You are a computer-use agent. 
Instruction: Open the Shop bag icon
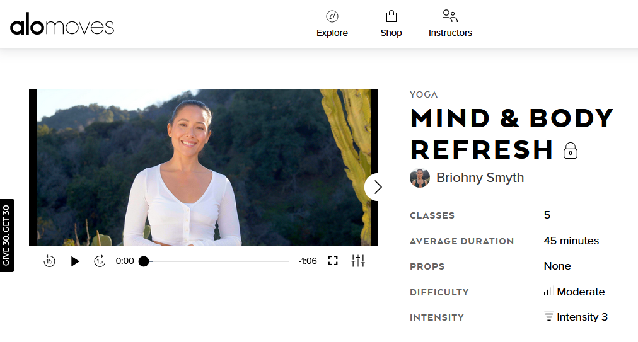point(391,16)
